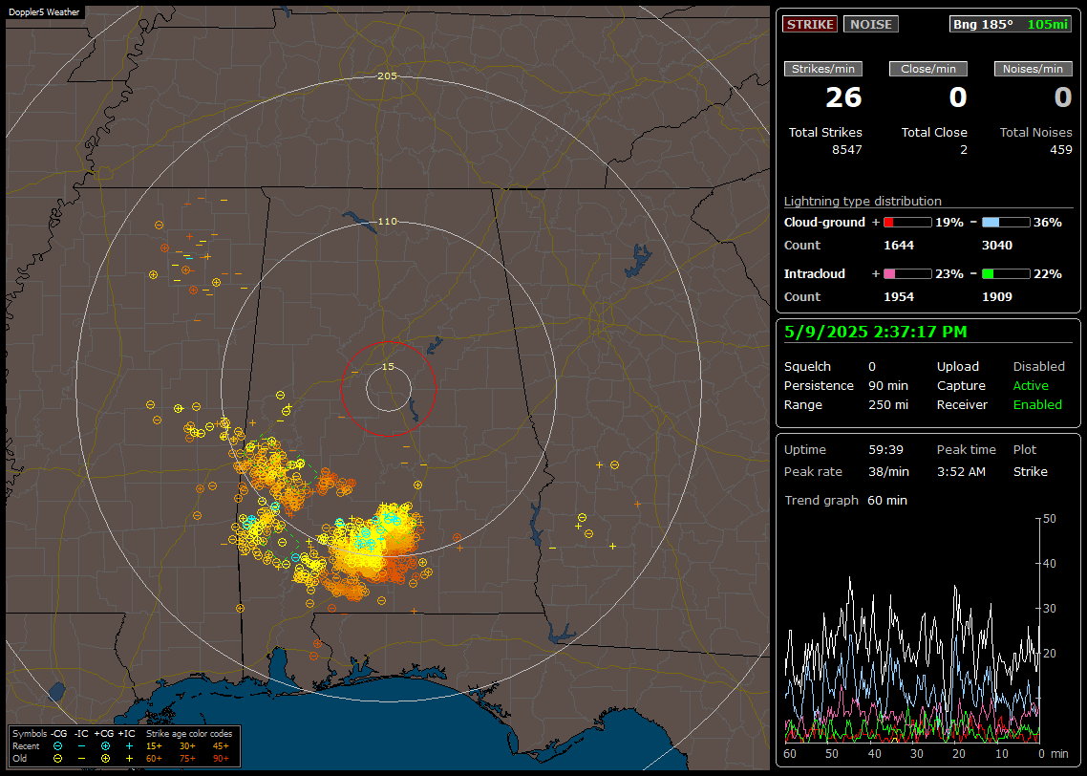Screen dimensions: 1087x776
Task: Click the strikes per minute value 26
Action: pos(843,97)
